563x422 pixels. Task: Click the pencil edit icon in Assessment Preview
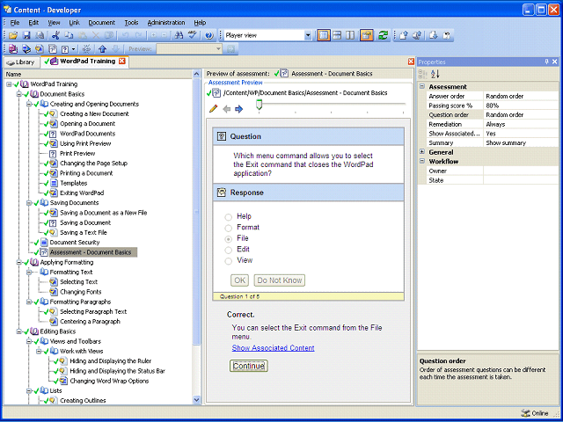[x=213, y=108]
